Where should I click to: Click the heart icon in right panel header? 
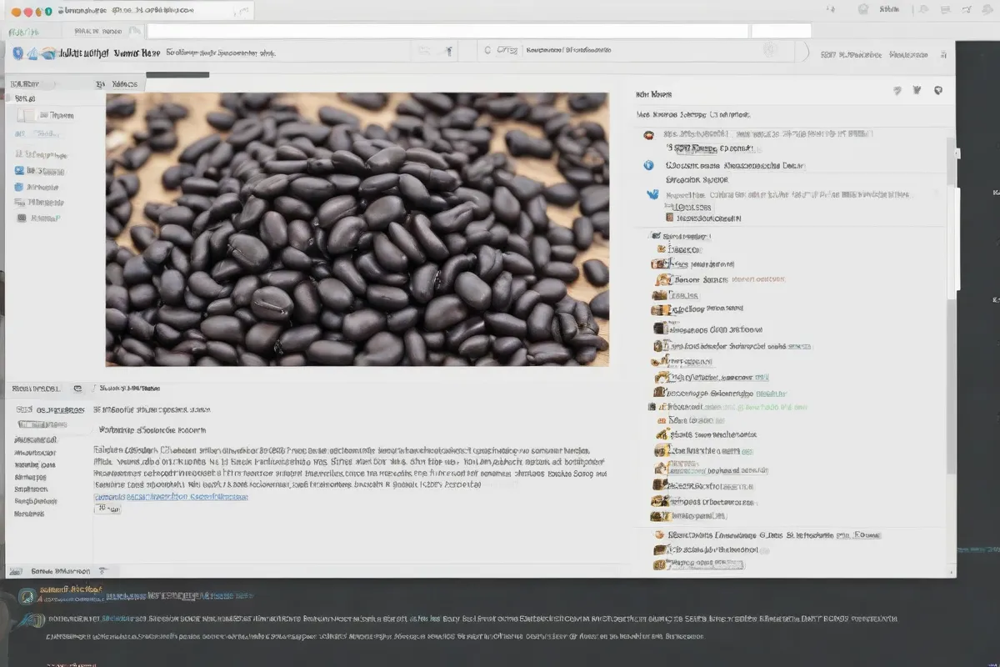click(x=897, y=91)
